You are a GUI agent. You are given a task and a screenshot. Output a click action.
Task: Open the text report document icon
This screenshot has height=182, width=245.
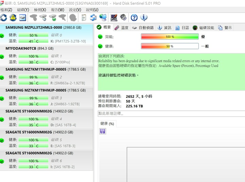pos(84,17)
